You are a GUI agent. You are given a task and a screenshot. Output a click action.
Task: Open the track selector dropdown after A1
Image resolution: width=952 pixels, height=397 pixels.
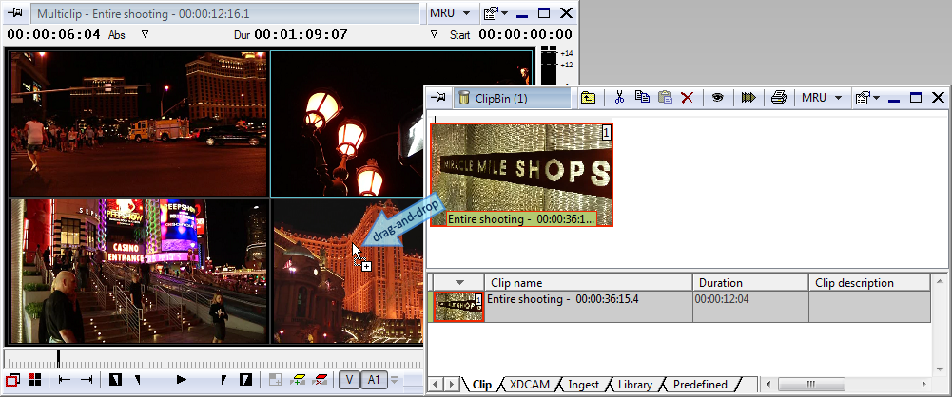[394, 380]
